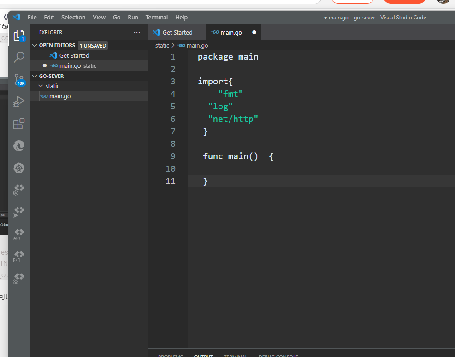Switch to the Get Started tab

click(x=177, y=32)
